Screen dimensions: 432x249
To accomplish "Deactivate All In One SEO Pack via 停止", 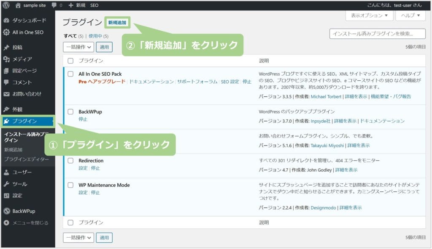I will click(x=247, y=82).
